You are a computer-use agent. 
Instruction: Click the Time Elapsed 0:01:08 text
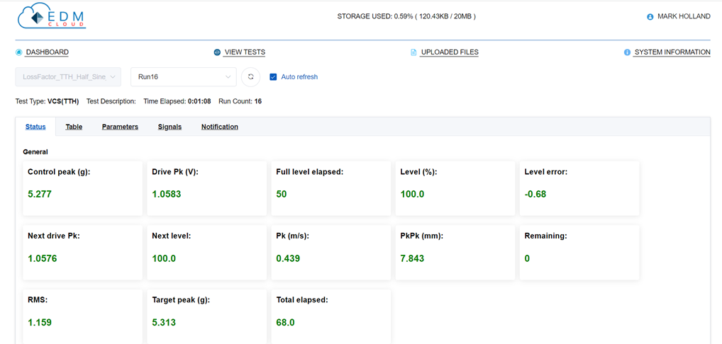[x=177, y=101]
